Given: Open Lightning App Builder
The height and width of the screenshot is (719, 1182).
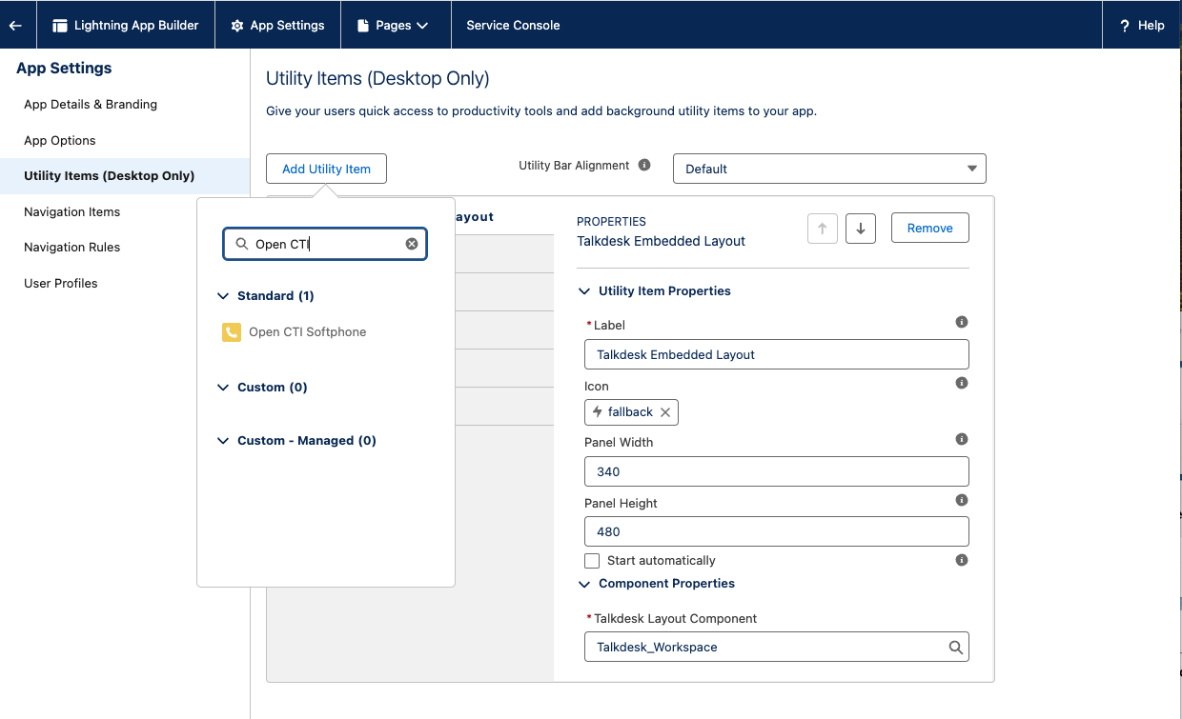Looking at the screenshot, I should click(x=126, y=26).
